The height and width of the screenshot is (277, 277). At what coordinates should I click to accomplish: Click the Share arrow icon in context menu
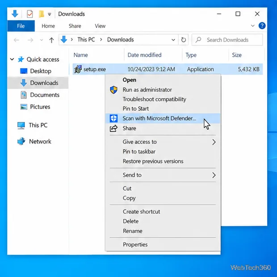(113, 128)
